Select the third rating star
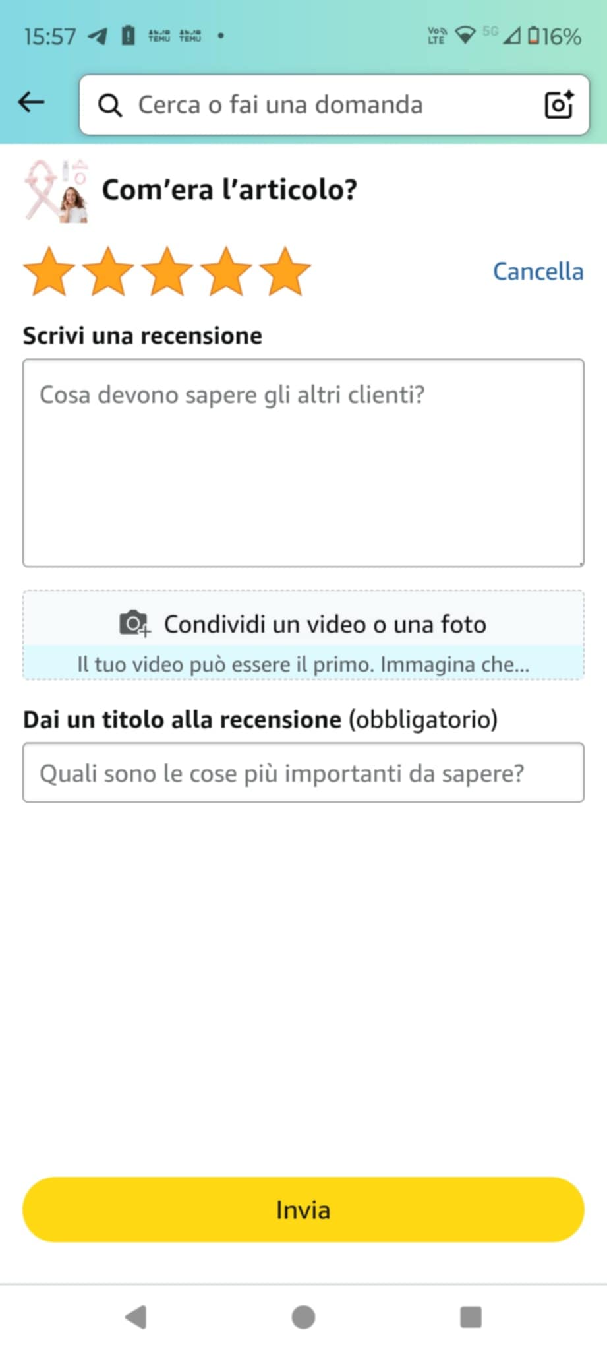Image resolution: width=607 pixels, height=1351 pixels. coord(167,270)
